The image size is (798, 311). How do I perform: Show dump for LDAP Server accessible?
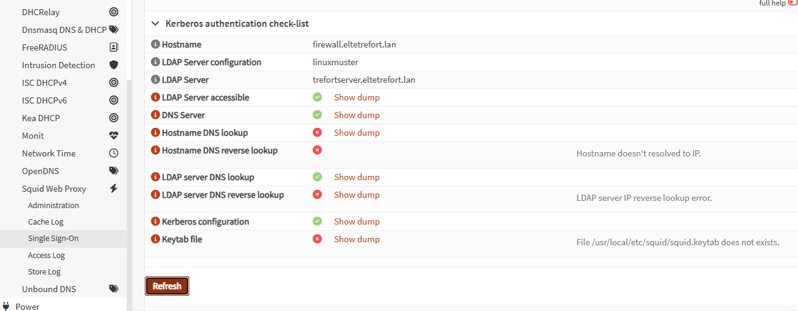click(357, 97)
